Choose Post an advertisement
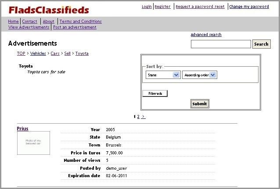Screen dimensions: 280x189 (75, 27)
